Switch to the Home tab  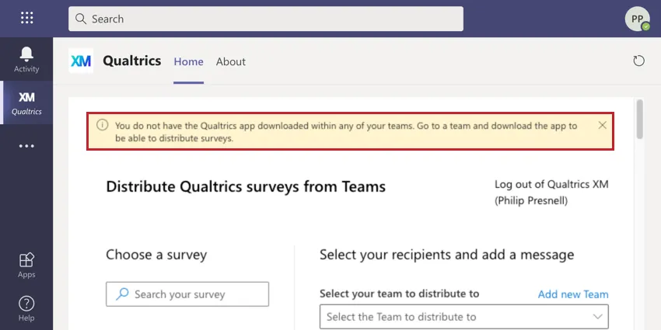coord(188,61)
